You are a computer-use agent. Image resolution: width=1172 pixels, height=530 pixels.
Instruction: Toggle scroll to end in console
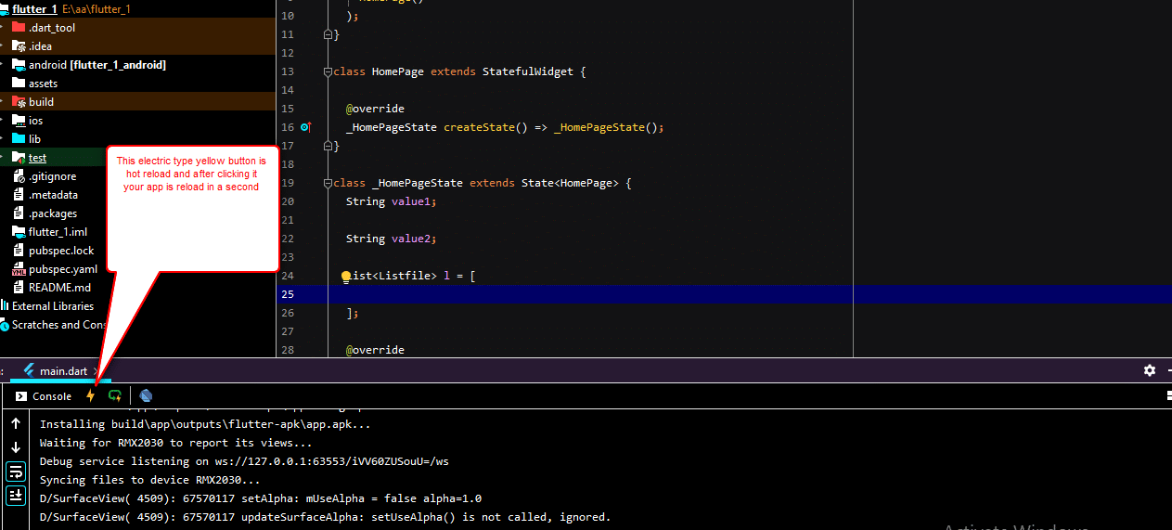tap(16, 496)
